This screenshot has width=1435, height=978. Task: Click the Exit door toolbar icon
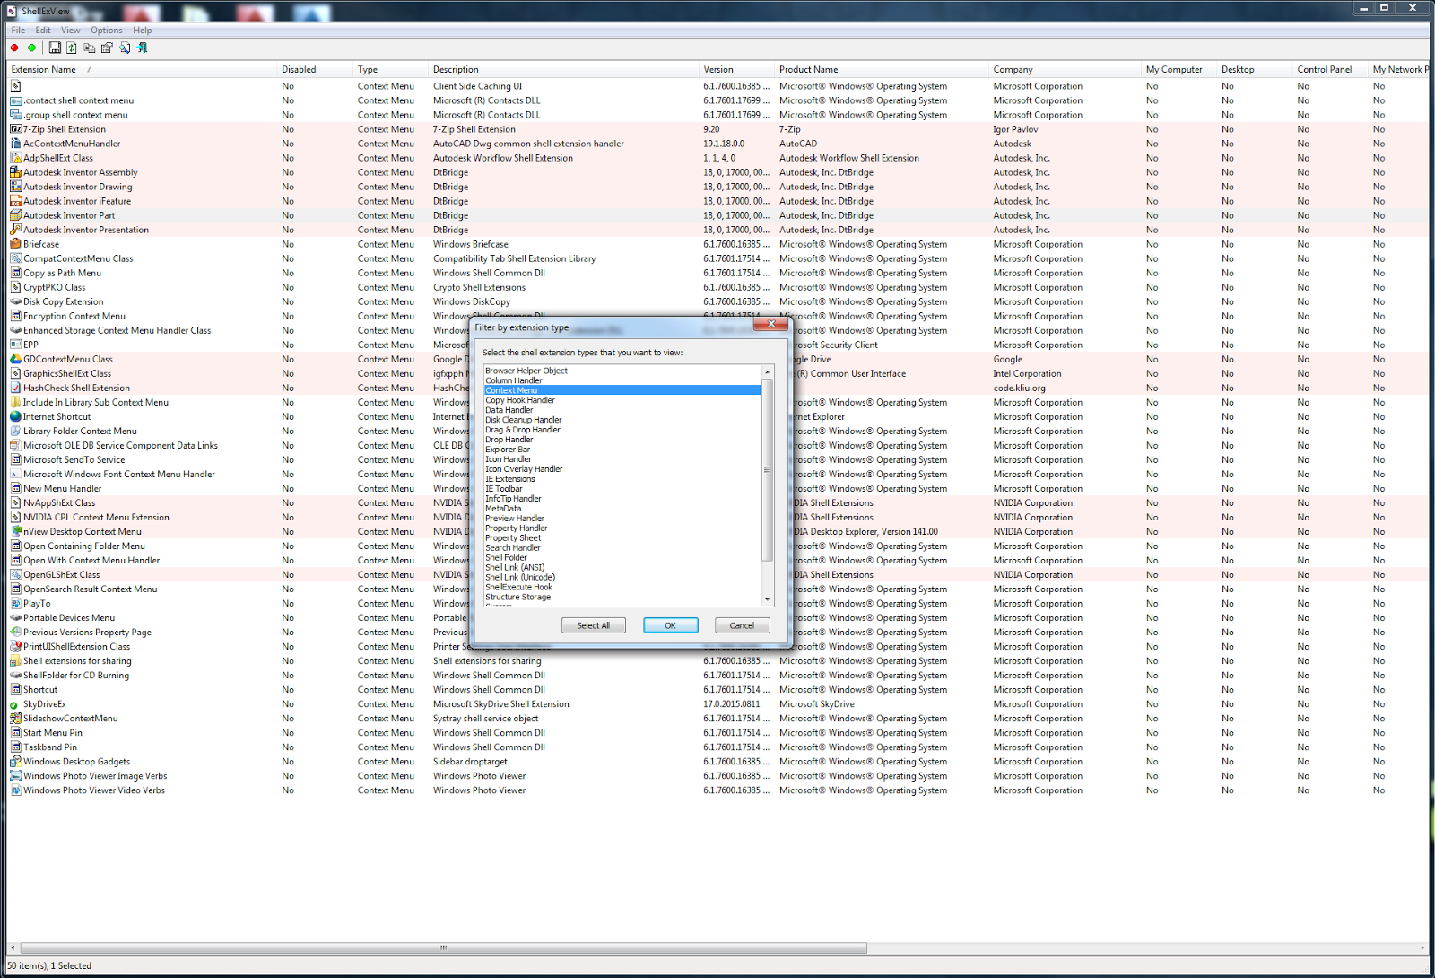coord(142,48)
